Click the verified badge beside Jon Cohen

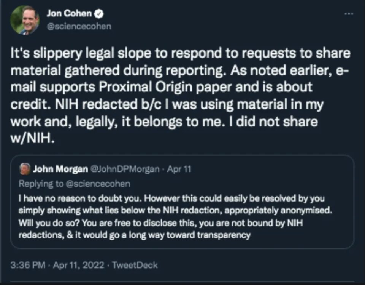point(98,14)
